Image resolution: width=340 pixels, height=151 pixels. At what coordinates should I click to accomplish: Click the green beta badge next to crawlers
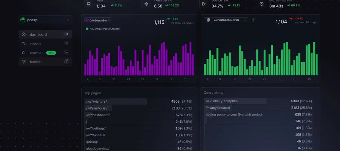coord(51,53)
